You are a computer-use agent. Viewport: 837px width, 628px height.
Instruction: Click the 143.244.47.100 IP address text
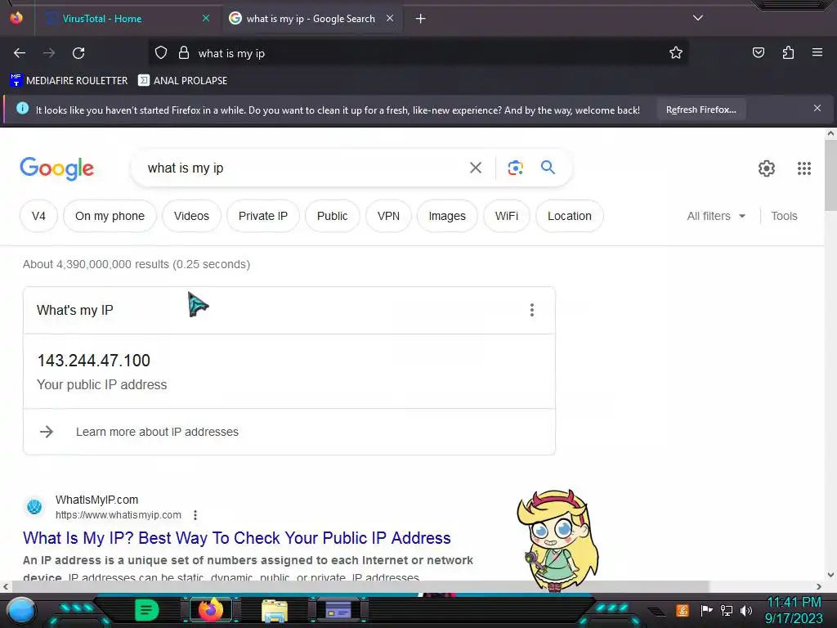pos(93,361)
